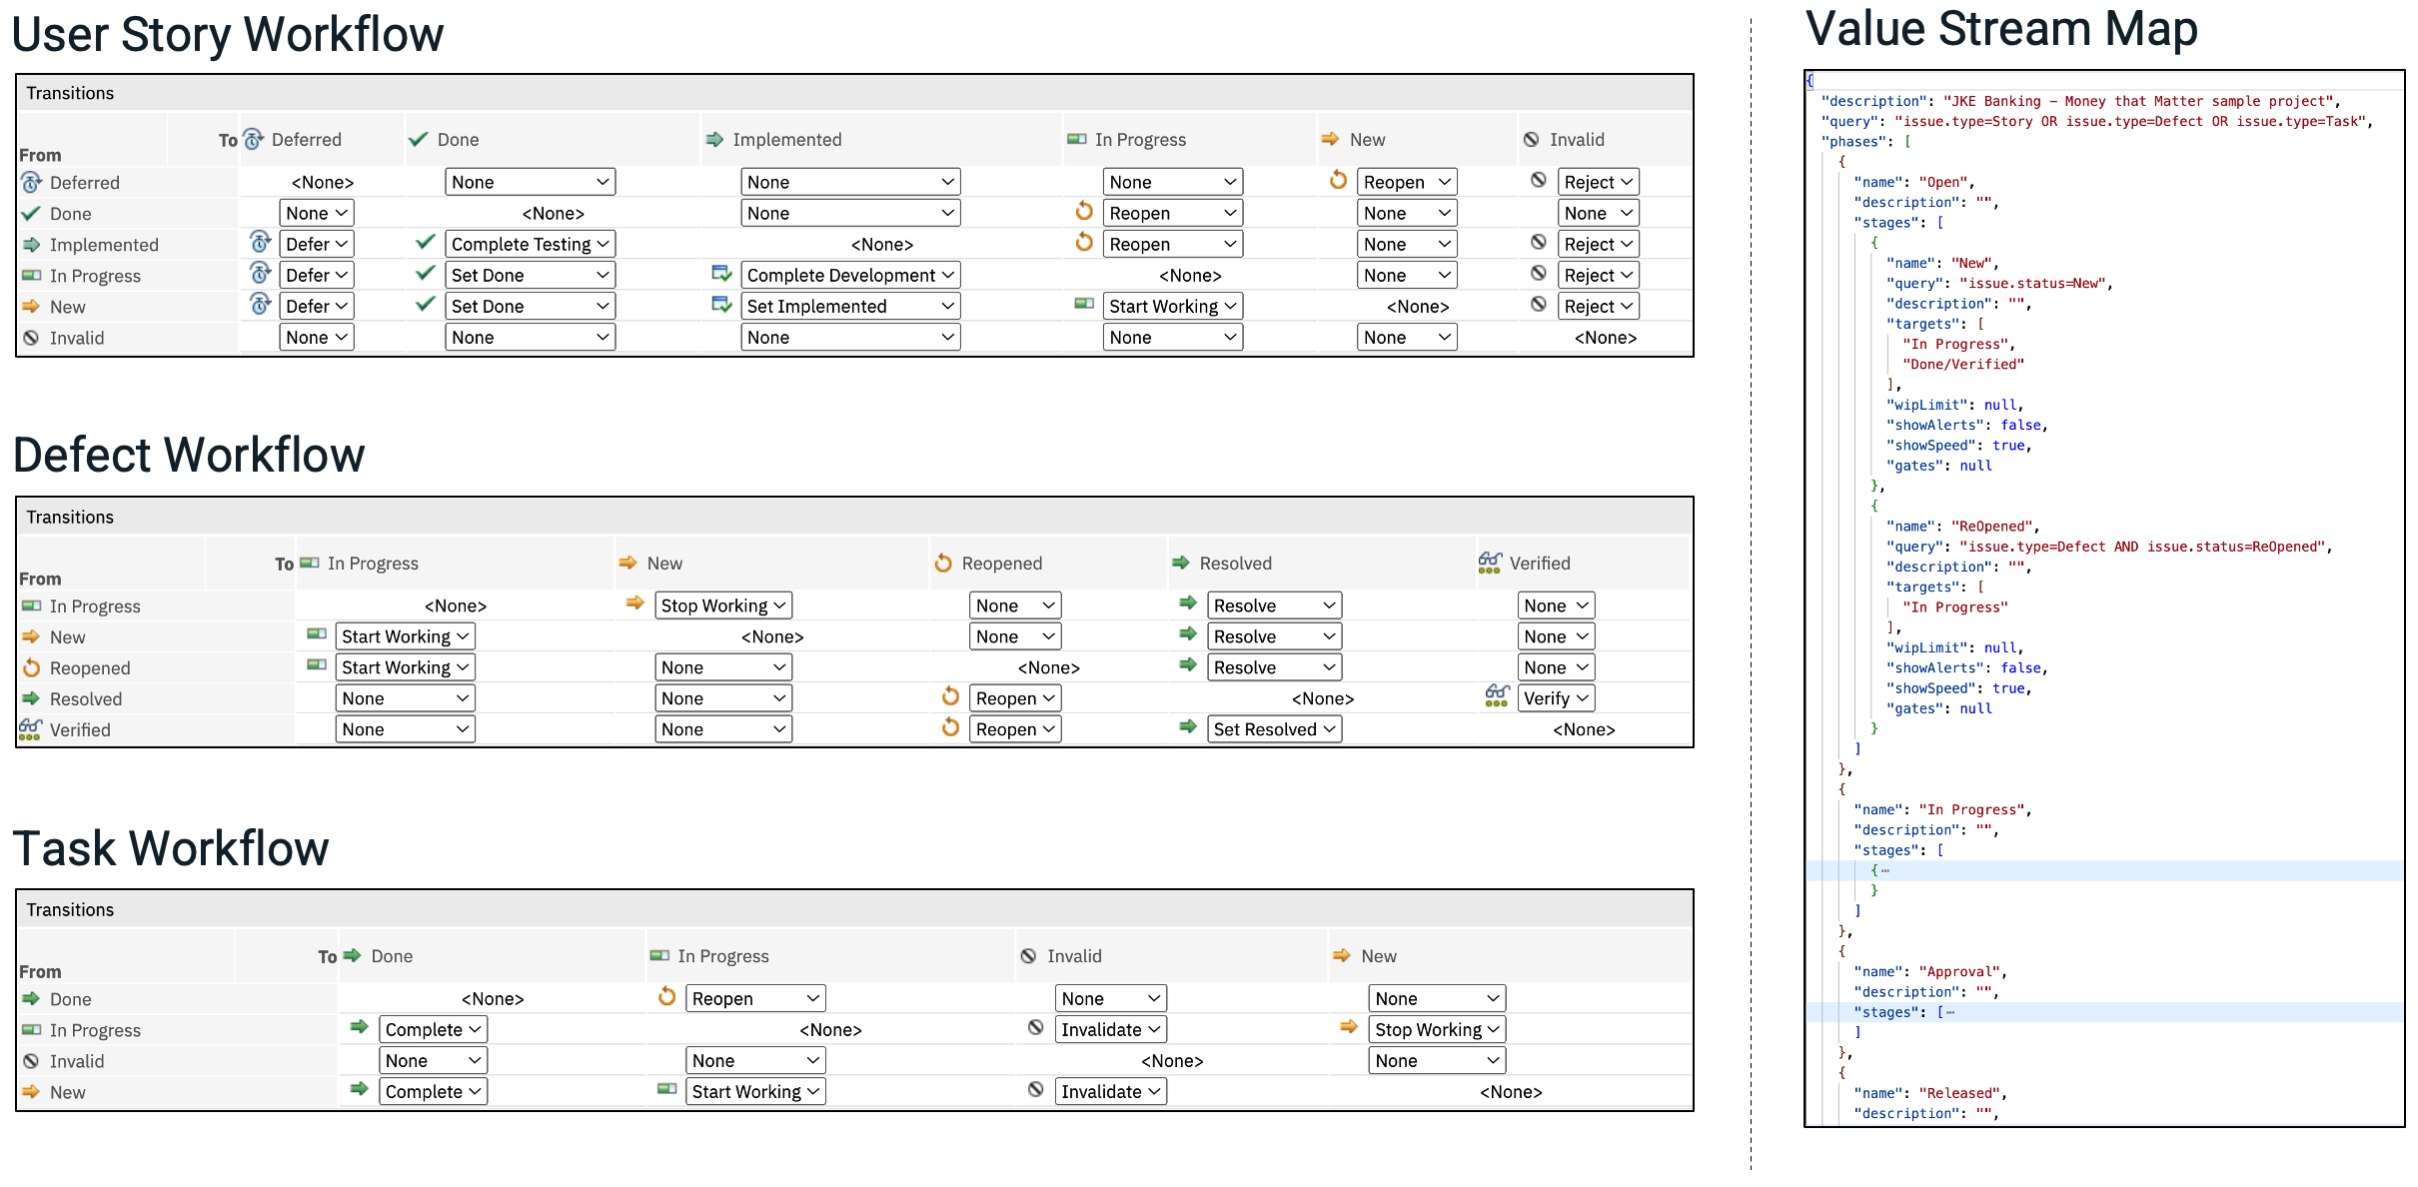Click Transitions header of Defect Workflow table

70,517
